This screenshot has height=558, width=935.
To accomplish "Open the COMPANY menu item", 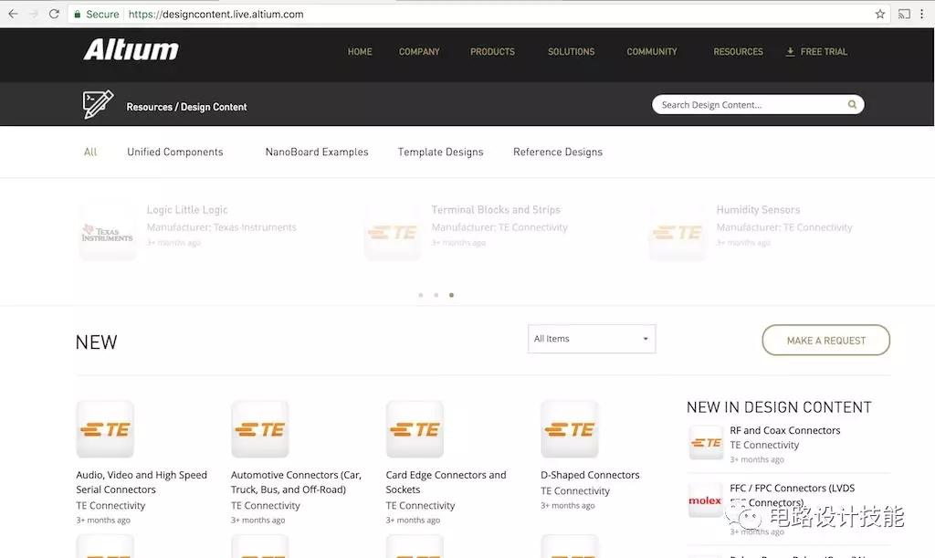I will (419, 52).
